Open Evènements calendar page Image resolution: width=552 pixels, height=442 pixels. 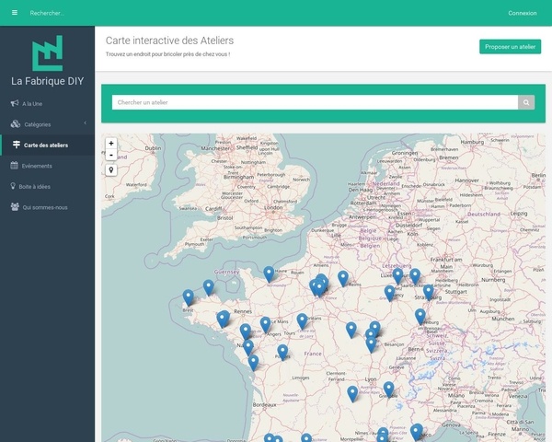37,166
